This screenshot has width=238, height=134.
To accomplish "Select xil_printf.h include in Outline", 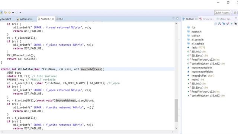I will 197,40.
